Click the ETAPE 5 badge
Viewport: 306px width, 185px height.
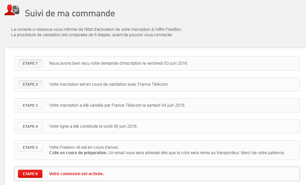coord(30,147)
